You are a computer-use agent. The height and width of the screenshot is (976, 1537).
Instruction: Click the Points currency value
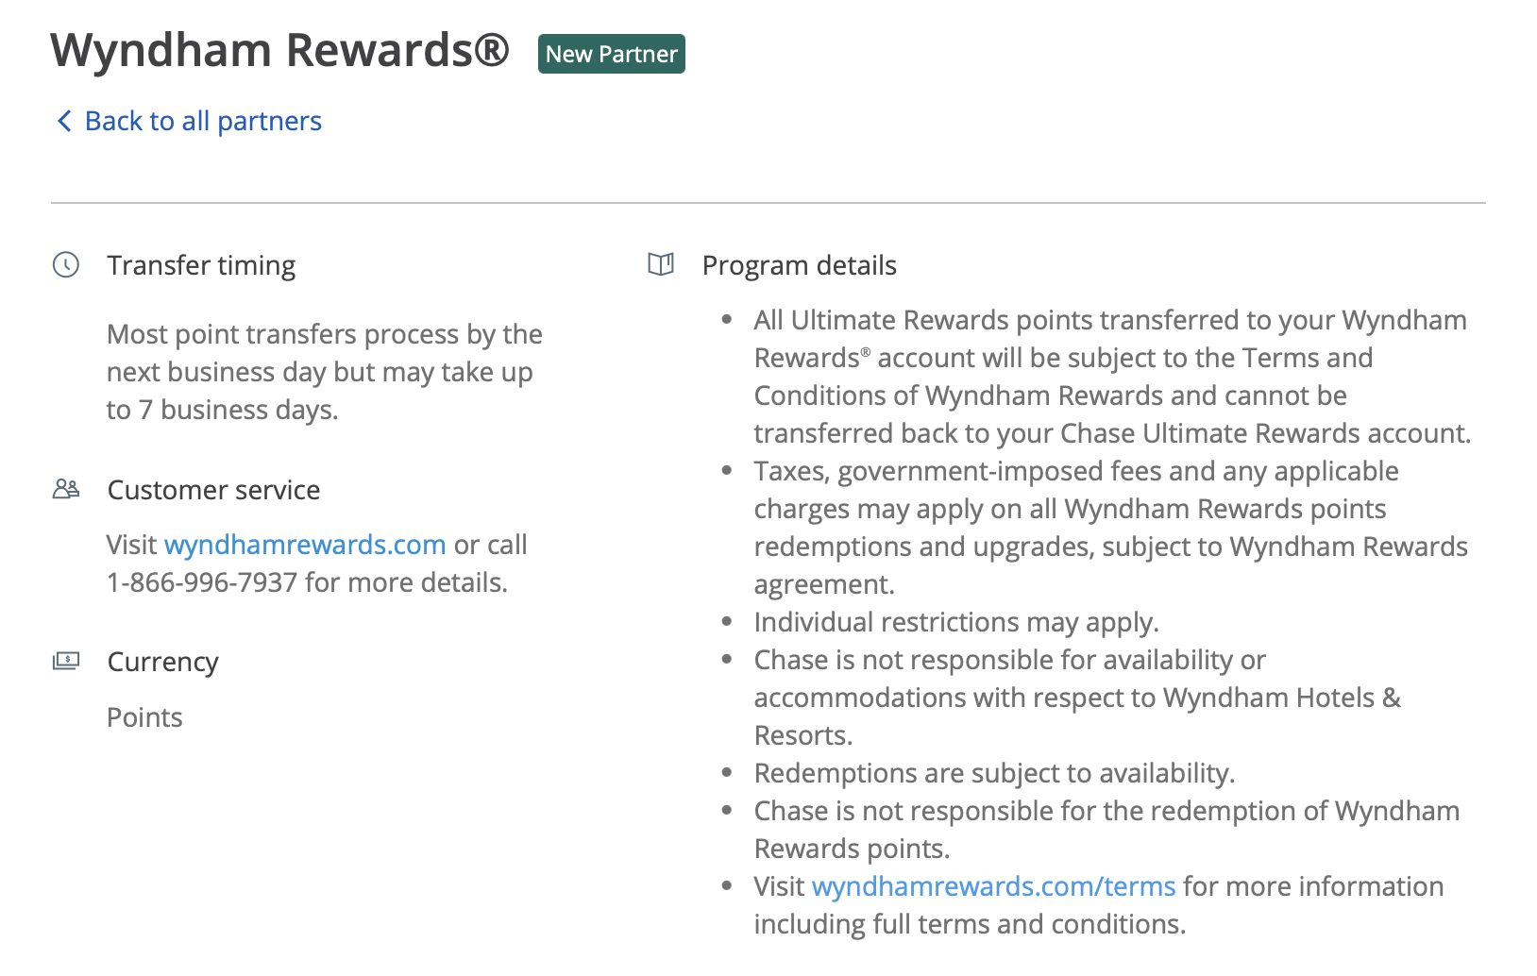click(144, 716)
